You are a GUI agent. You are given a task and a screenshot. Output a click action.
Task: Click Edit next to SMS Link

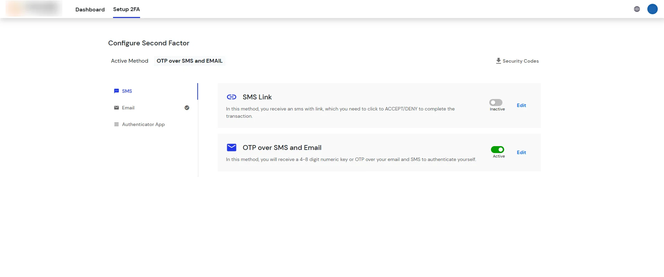(521, 105)
